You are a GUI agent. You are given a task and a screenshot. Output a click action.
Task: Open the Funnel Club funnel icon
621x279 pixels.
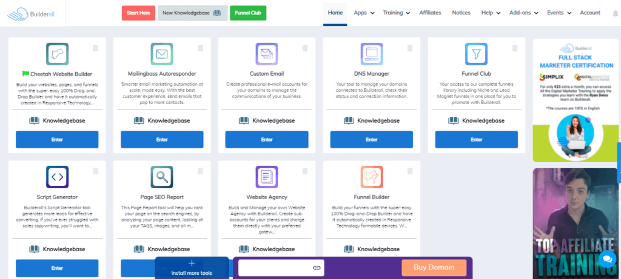[x=477, y=54]
